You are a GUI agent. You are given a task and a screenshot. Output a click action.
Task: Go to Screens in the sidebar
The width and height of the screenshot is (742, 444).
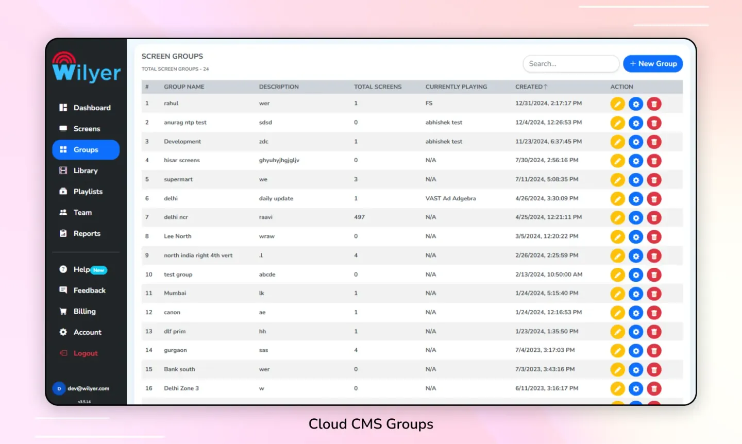click(x=86, y=129)
